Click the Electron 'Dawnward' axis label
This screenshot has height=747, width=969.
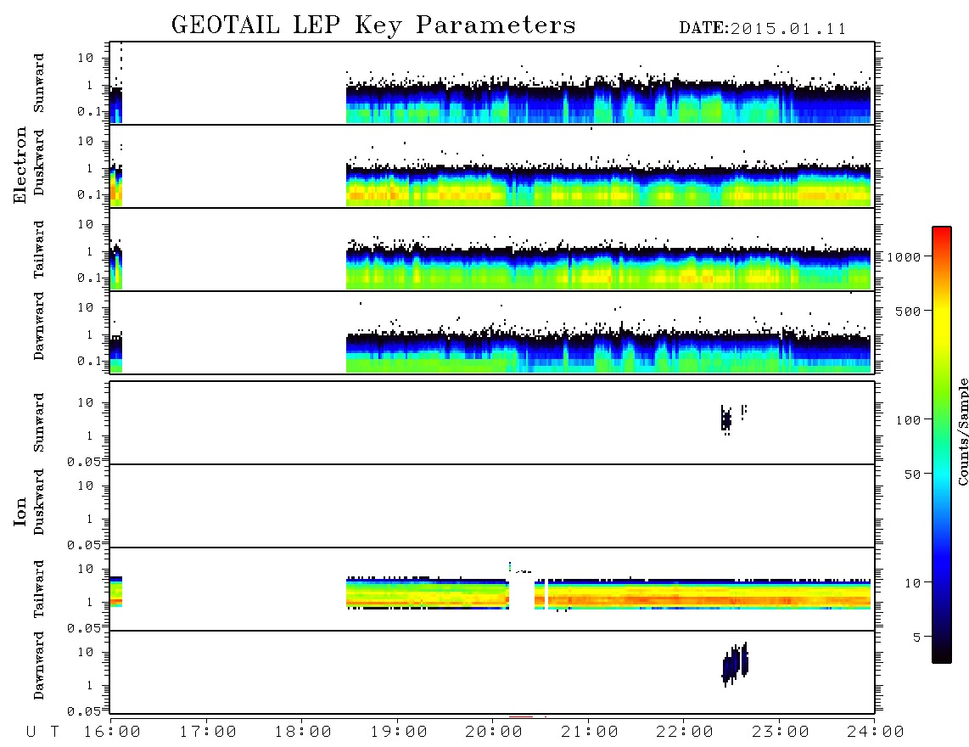click(39, 326)
